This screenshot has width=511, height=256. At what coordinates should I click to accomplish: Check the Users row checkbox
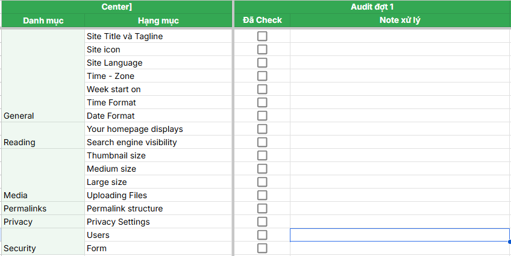(x=262, y=235)
